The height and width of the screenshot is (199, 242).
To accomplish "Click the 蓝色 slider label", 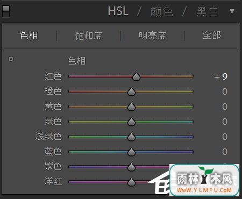I will coord(53,151).
